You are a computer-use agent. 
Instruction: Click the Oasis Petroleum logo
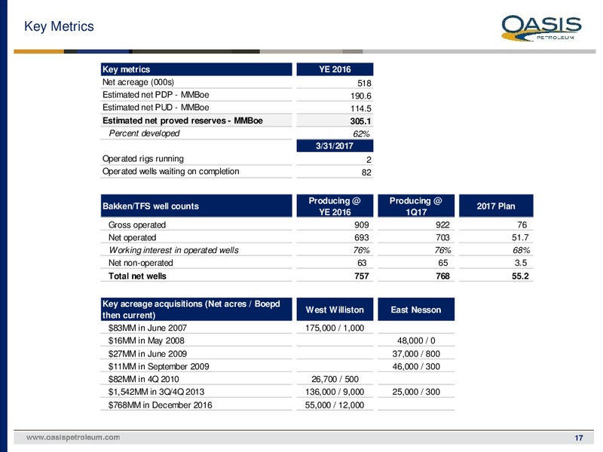pos(541,28)
